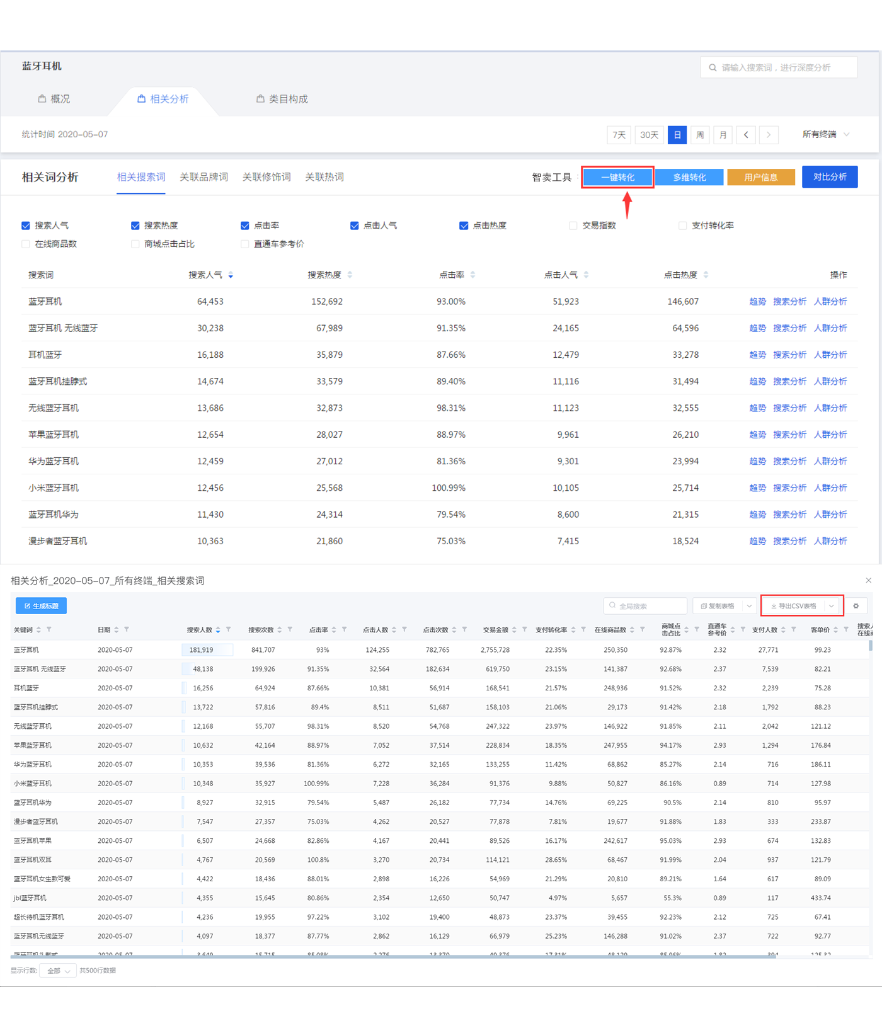Open 趋势 link for 蓝牙耳机 row
The height and width of the screenshot is (1023, 882).
click(x=758, y=302)
